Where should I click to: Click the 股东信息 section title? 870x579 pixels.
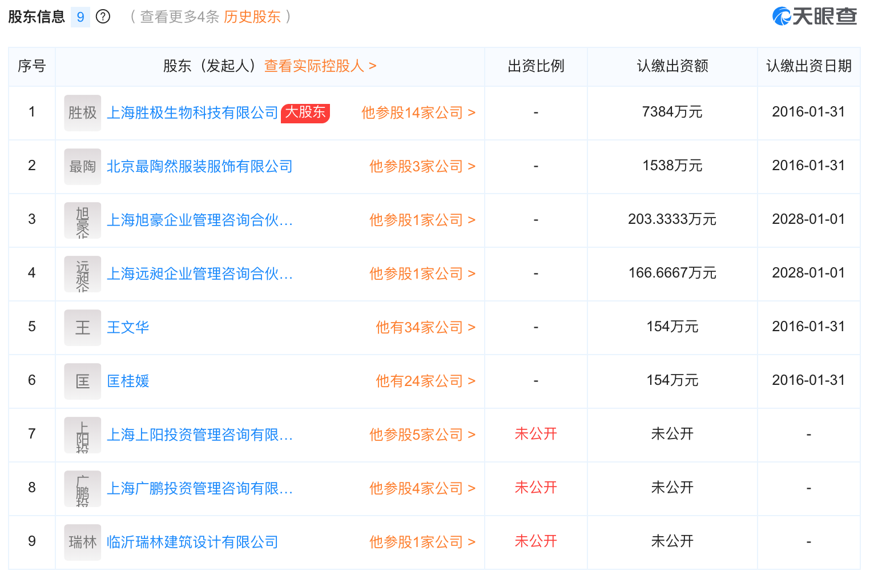(37, 17)
